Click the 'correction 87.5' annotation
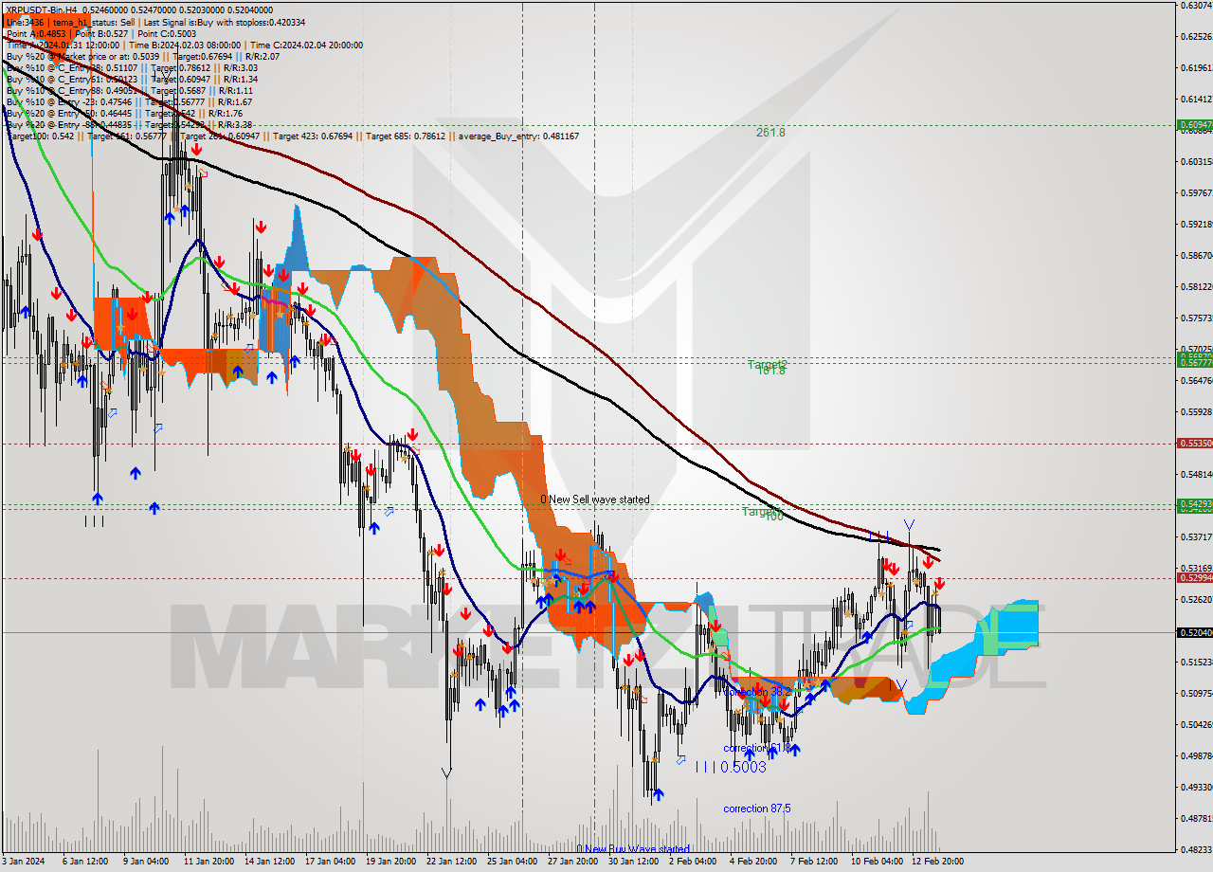 [x=757, y=808]
